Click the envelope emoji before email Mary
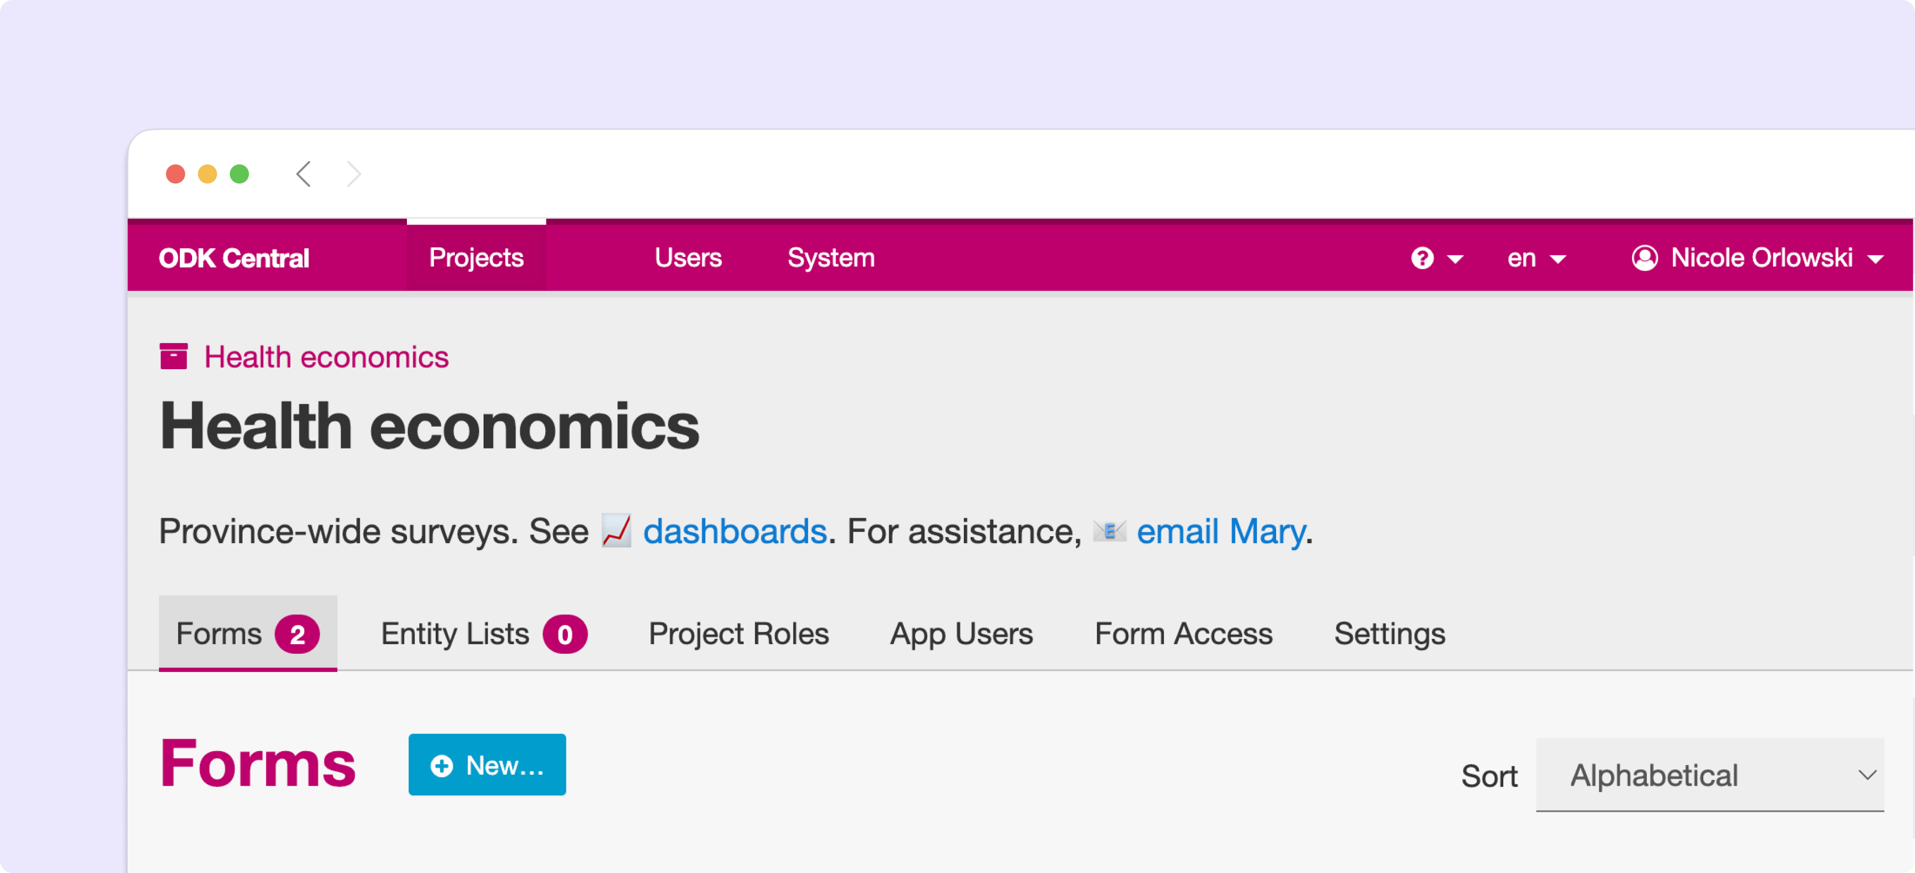The width and height of the screenshot is (1915, 873). coord(1109,531)
